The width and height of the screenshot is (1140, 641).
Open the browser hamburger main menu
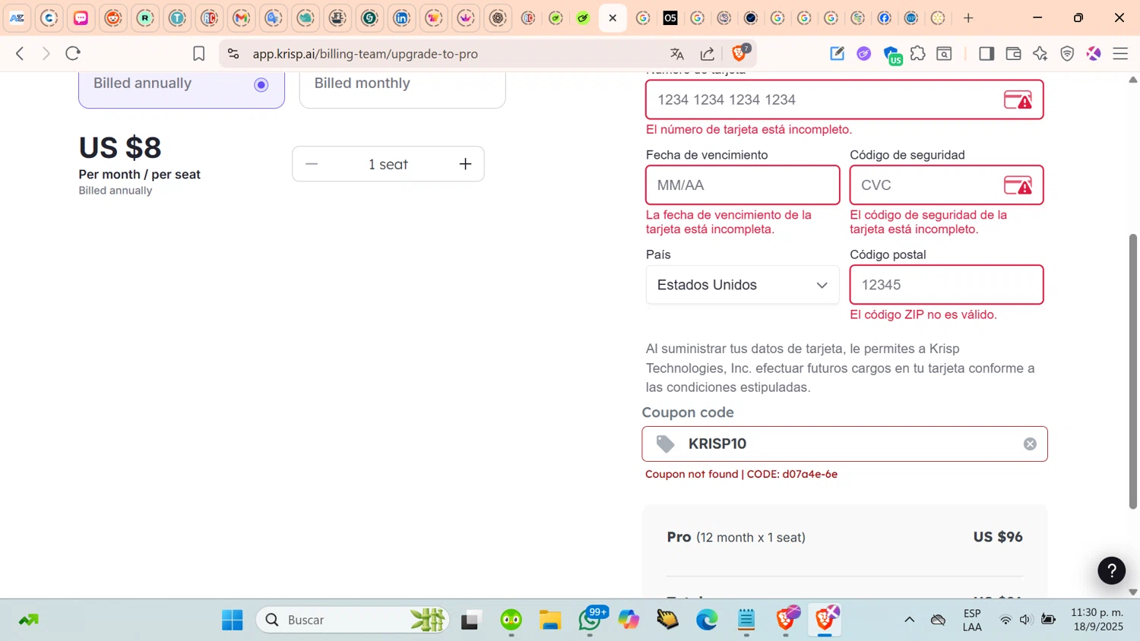pyautogui.click(x=1120, y=53)
